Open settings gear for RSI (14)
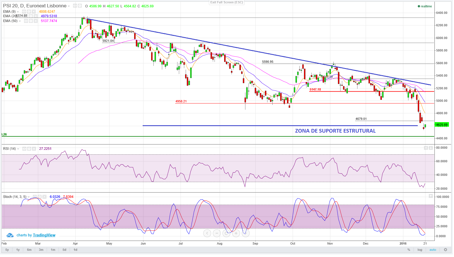The image size is (454, 257). point(29,149)
